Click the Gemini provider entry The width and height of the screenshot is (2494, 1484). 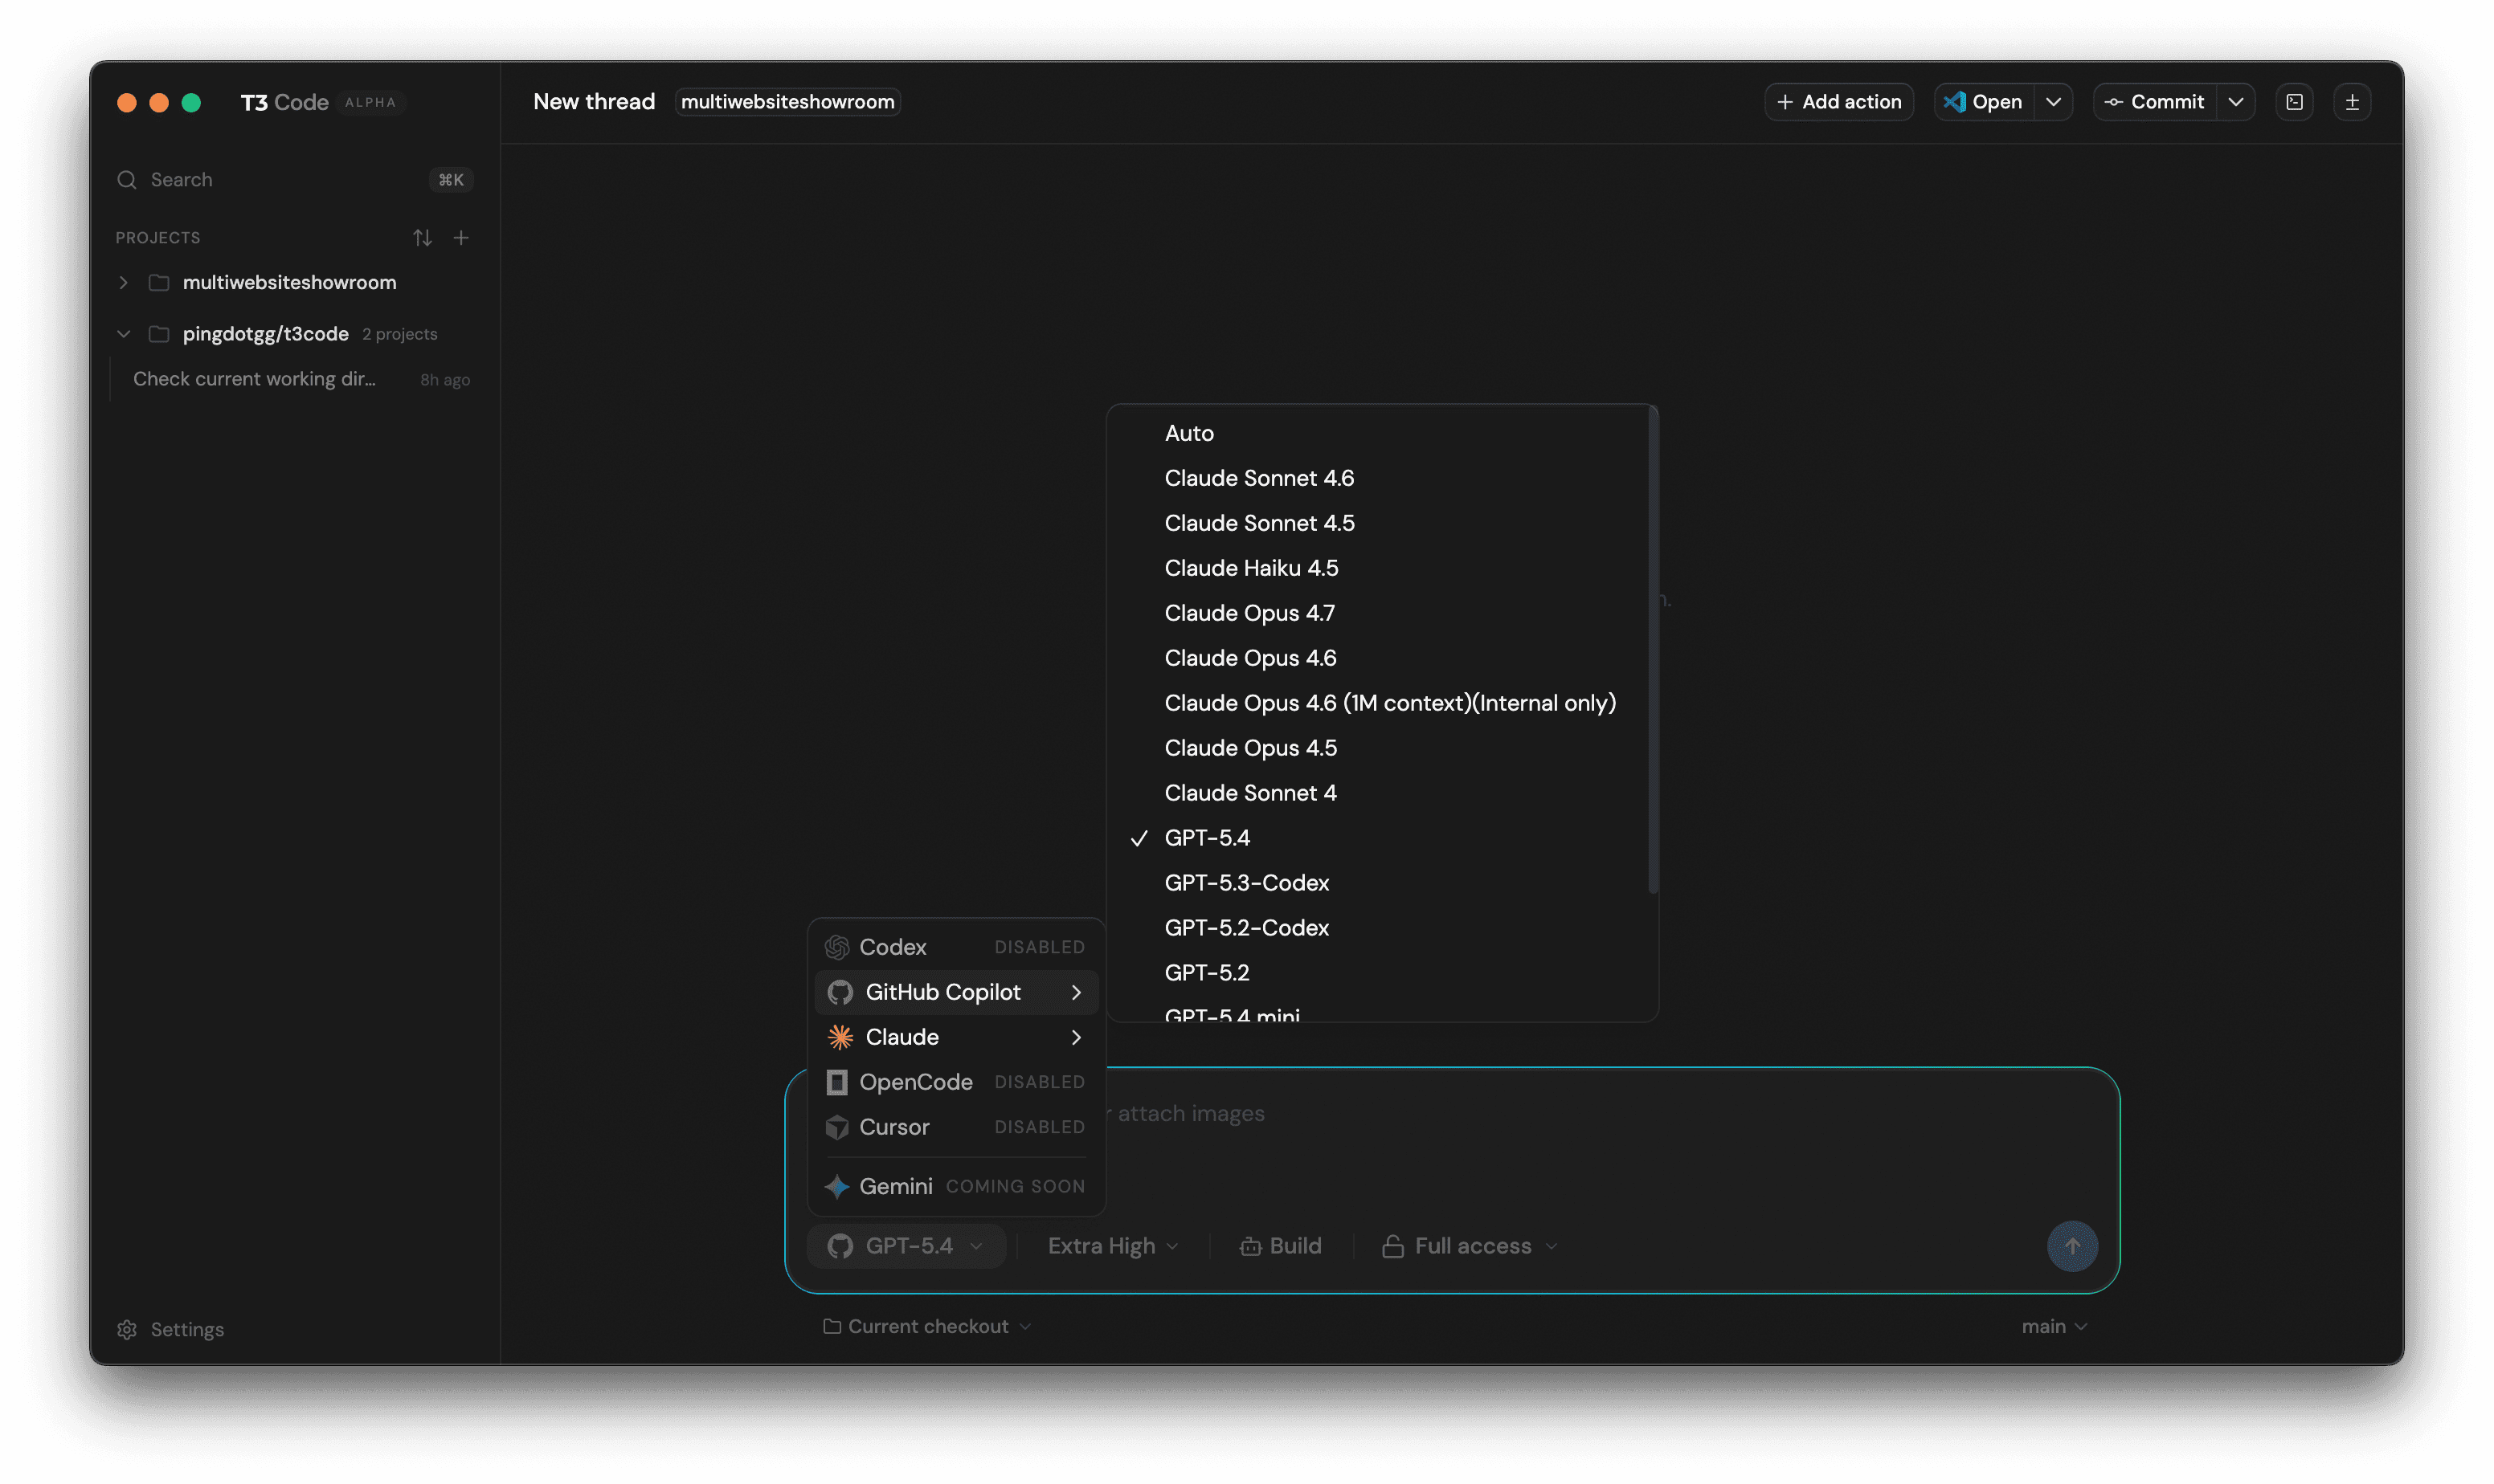897,1186
